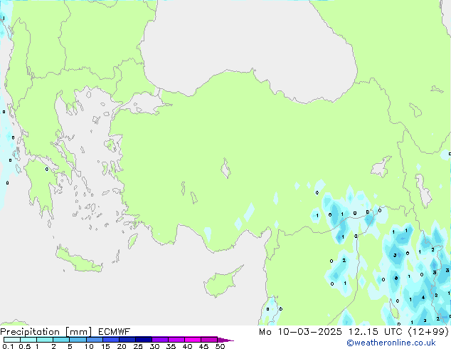
Task: Click the 10–15 mm legend color swatch
Action: click(94, 340)
